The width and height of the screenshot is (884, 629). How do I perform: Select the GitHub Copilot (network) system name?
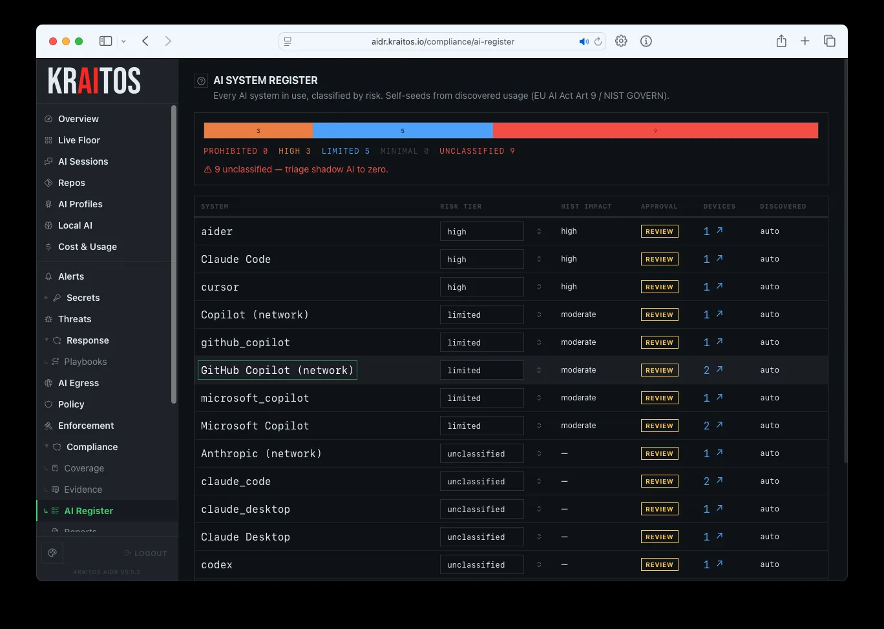click(x=277, y=370)
